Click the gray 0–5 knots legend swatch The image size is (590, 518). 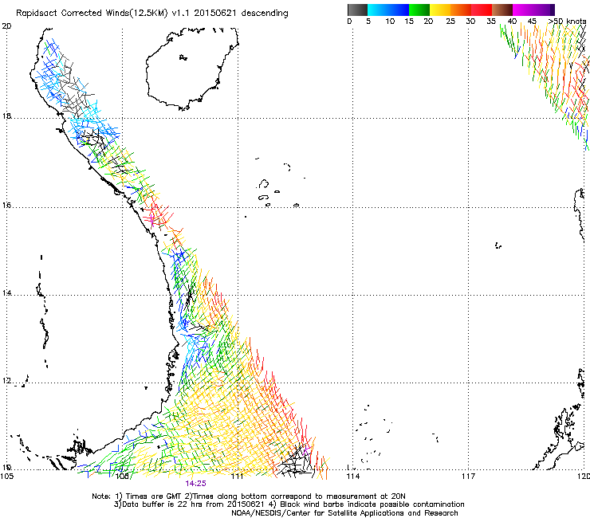[x=357, y=10]
